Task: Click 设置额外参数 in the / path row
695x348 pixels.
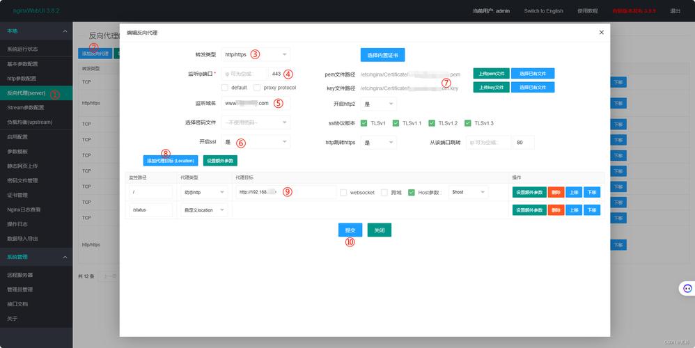Action: click(x=529, y=192)
